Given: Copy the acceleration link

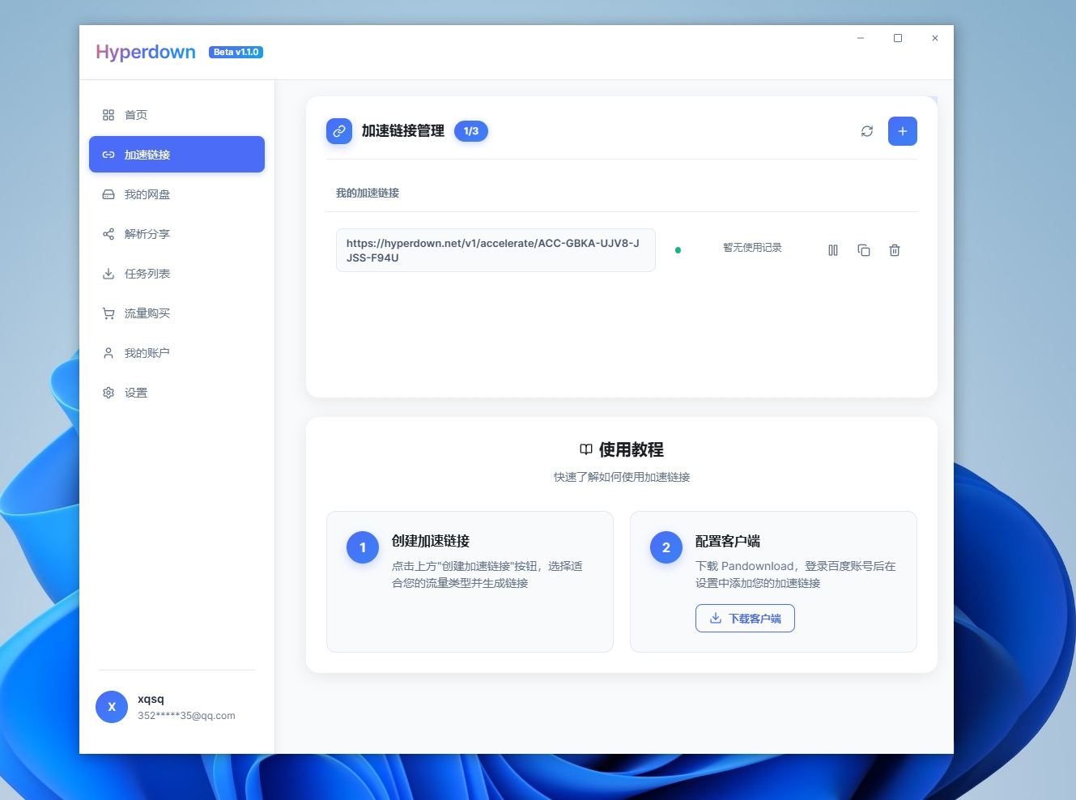Looking at the screenshot, I should pyautogui.click(x=863, y=250).
